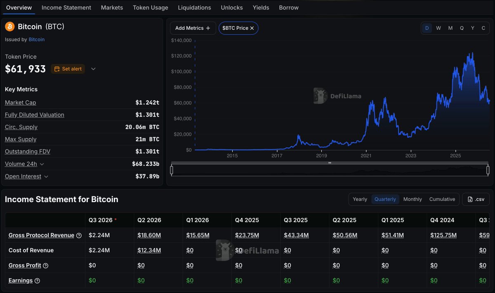
Task: Click the alert calendar icon beside Set alert
Action: 57,69
